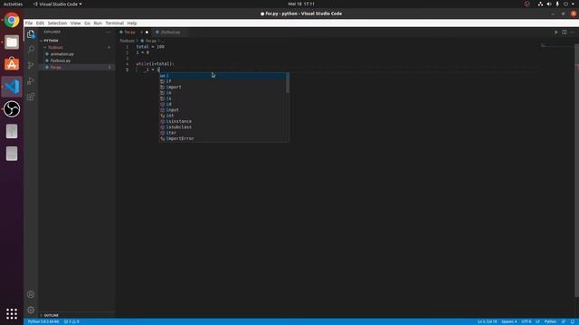Choose the 'if' keyword suggestion
Image resolution: width=579 pixels, height=325 pixels.
(x=223, y=81)
